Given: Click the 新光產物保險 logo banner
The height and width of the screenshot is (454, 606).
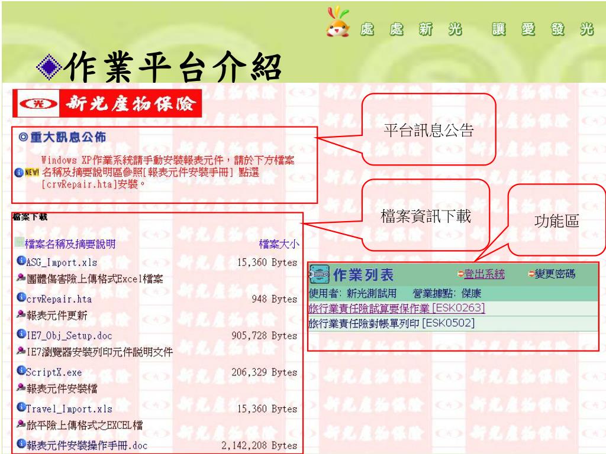Looking at the screenshot, I should 107,103.
